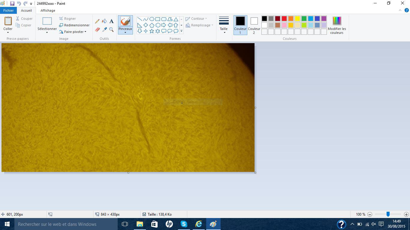Viewport: 410px width, 230px height.
Task: Show hidden system tray icons
Action: (x=352, y=224)
